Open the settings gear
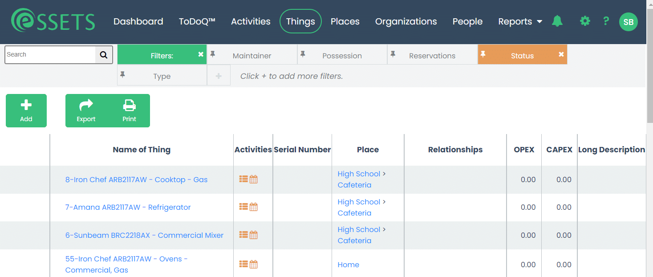The height and width of the screenshot is (277, 653). pyautogui.click(x=585, y=21)
